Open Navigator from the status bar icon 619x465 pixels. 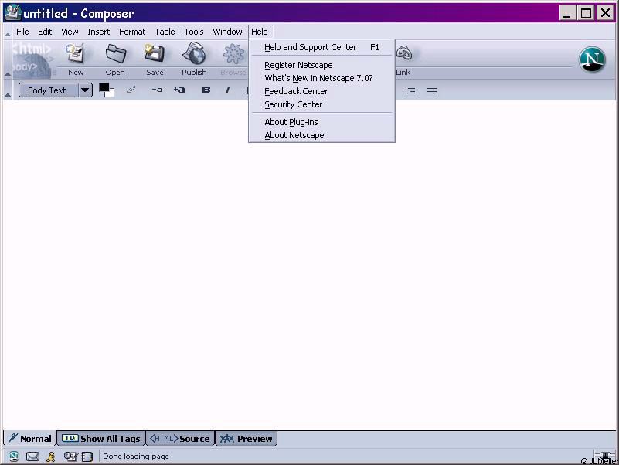pos(14,457)
